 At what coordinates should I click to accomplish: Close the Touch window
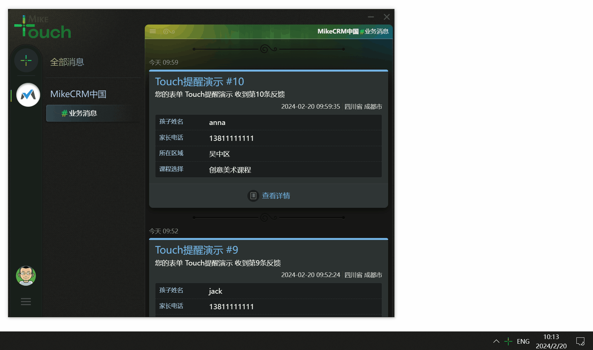pyautogui.click(x=387, y=17)
